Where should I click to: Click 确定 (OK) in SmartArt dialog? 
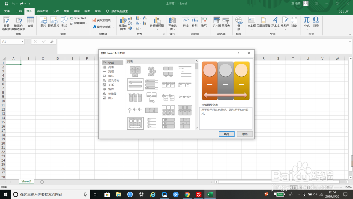(x=227, y=134)
